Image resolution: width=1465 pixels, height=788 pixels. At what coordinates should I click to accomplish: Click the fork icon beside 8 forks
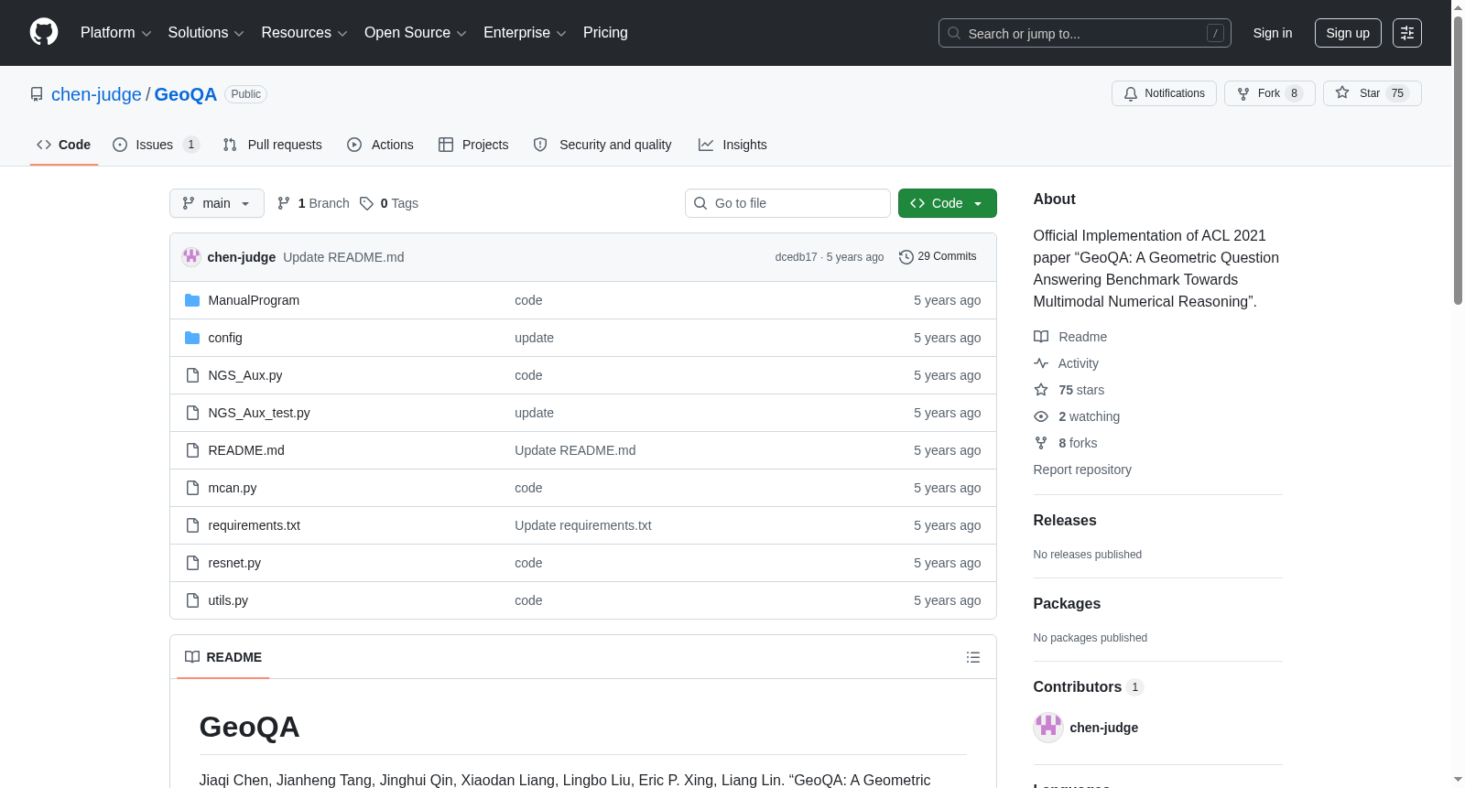pyautogui.click(x=1041, y=443)
